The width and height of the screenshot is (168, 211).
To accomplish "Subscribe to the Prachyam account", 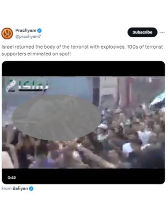I will [x=142, y=32].
